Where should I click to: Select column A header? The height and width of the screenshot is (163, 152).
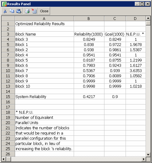coord(44,19)
